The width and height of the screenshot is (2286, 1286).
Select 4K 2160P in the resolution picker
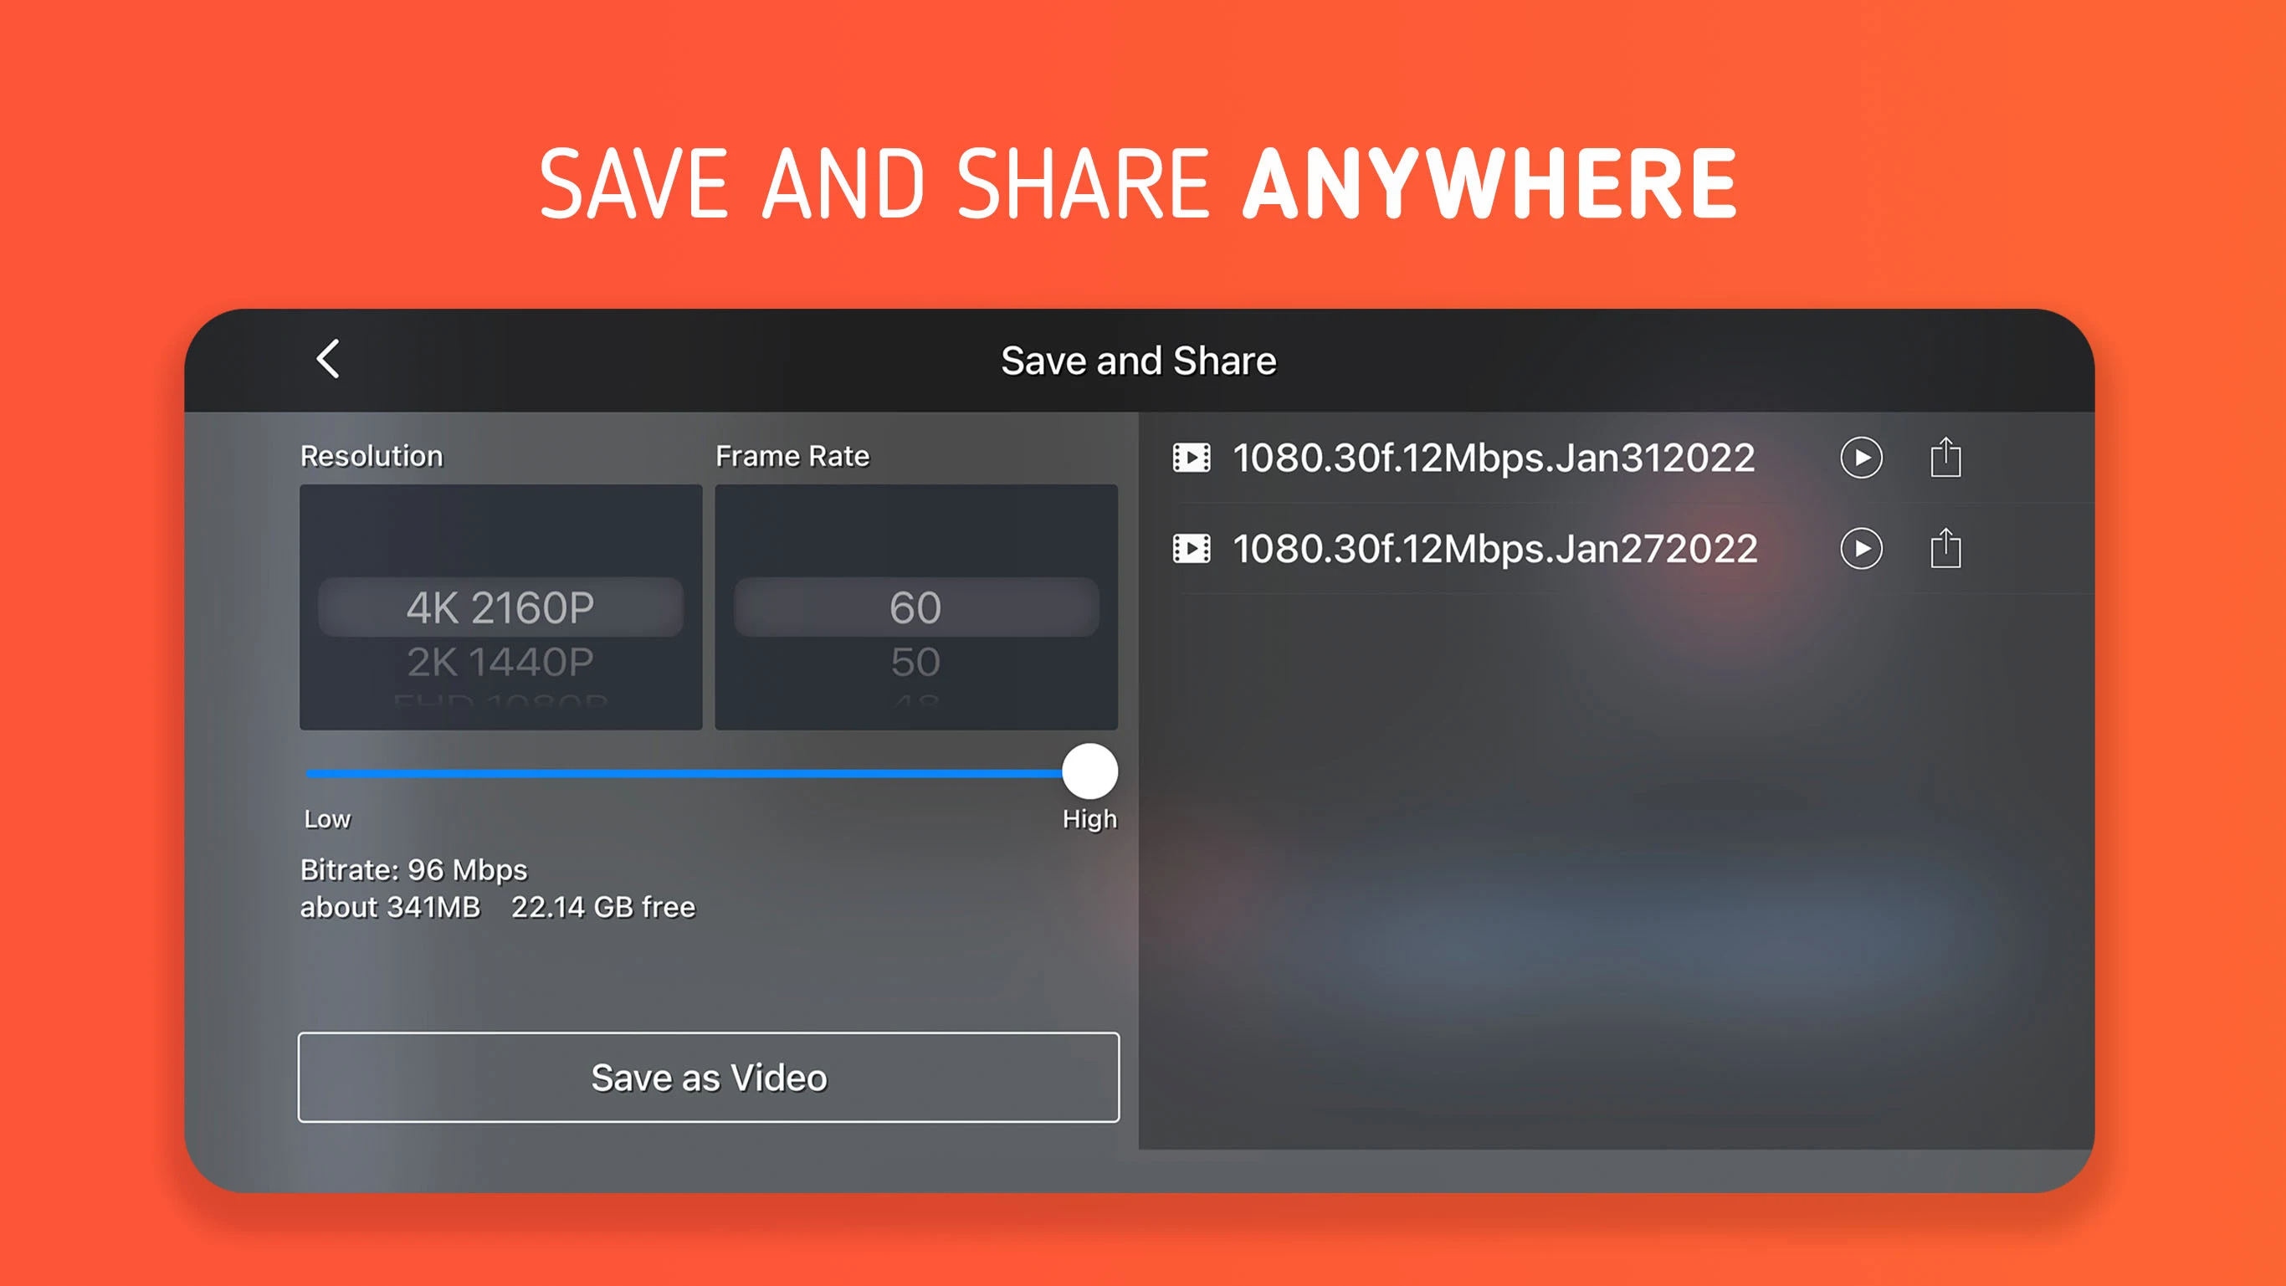click(x=500, y=608)
